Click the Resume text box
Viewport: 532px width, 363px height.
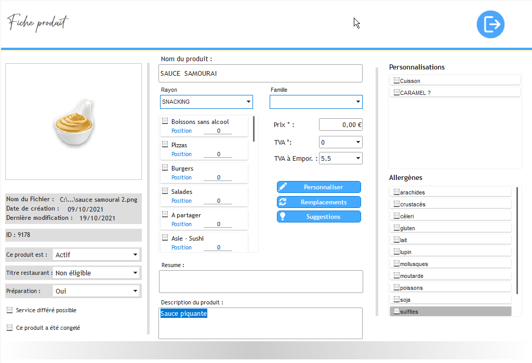[260, 282]
